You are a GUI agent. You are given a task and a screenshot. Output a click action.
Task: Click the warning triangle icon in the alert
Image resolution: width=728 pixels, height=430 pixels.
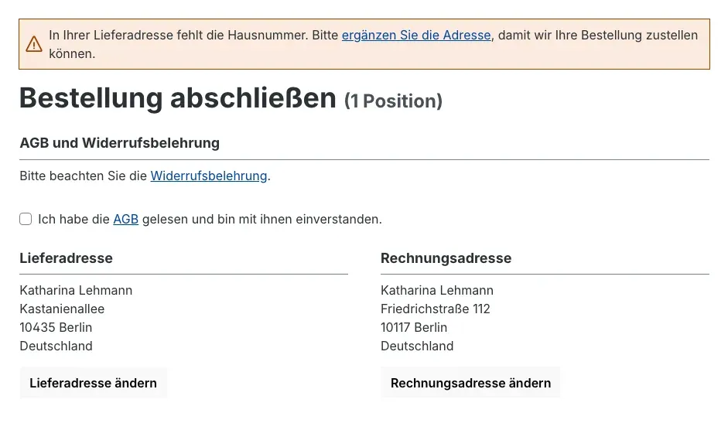tap(34, 44)
